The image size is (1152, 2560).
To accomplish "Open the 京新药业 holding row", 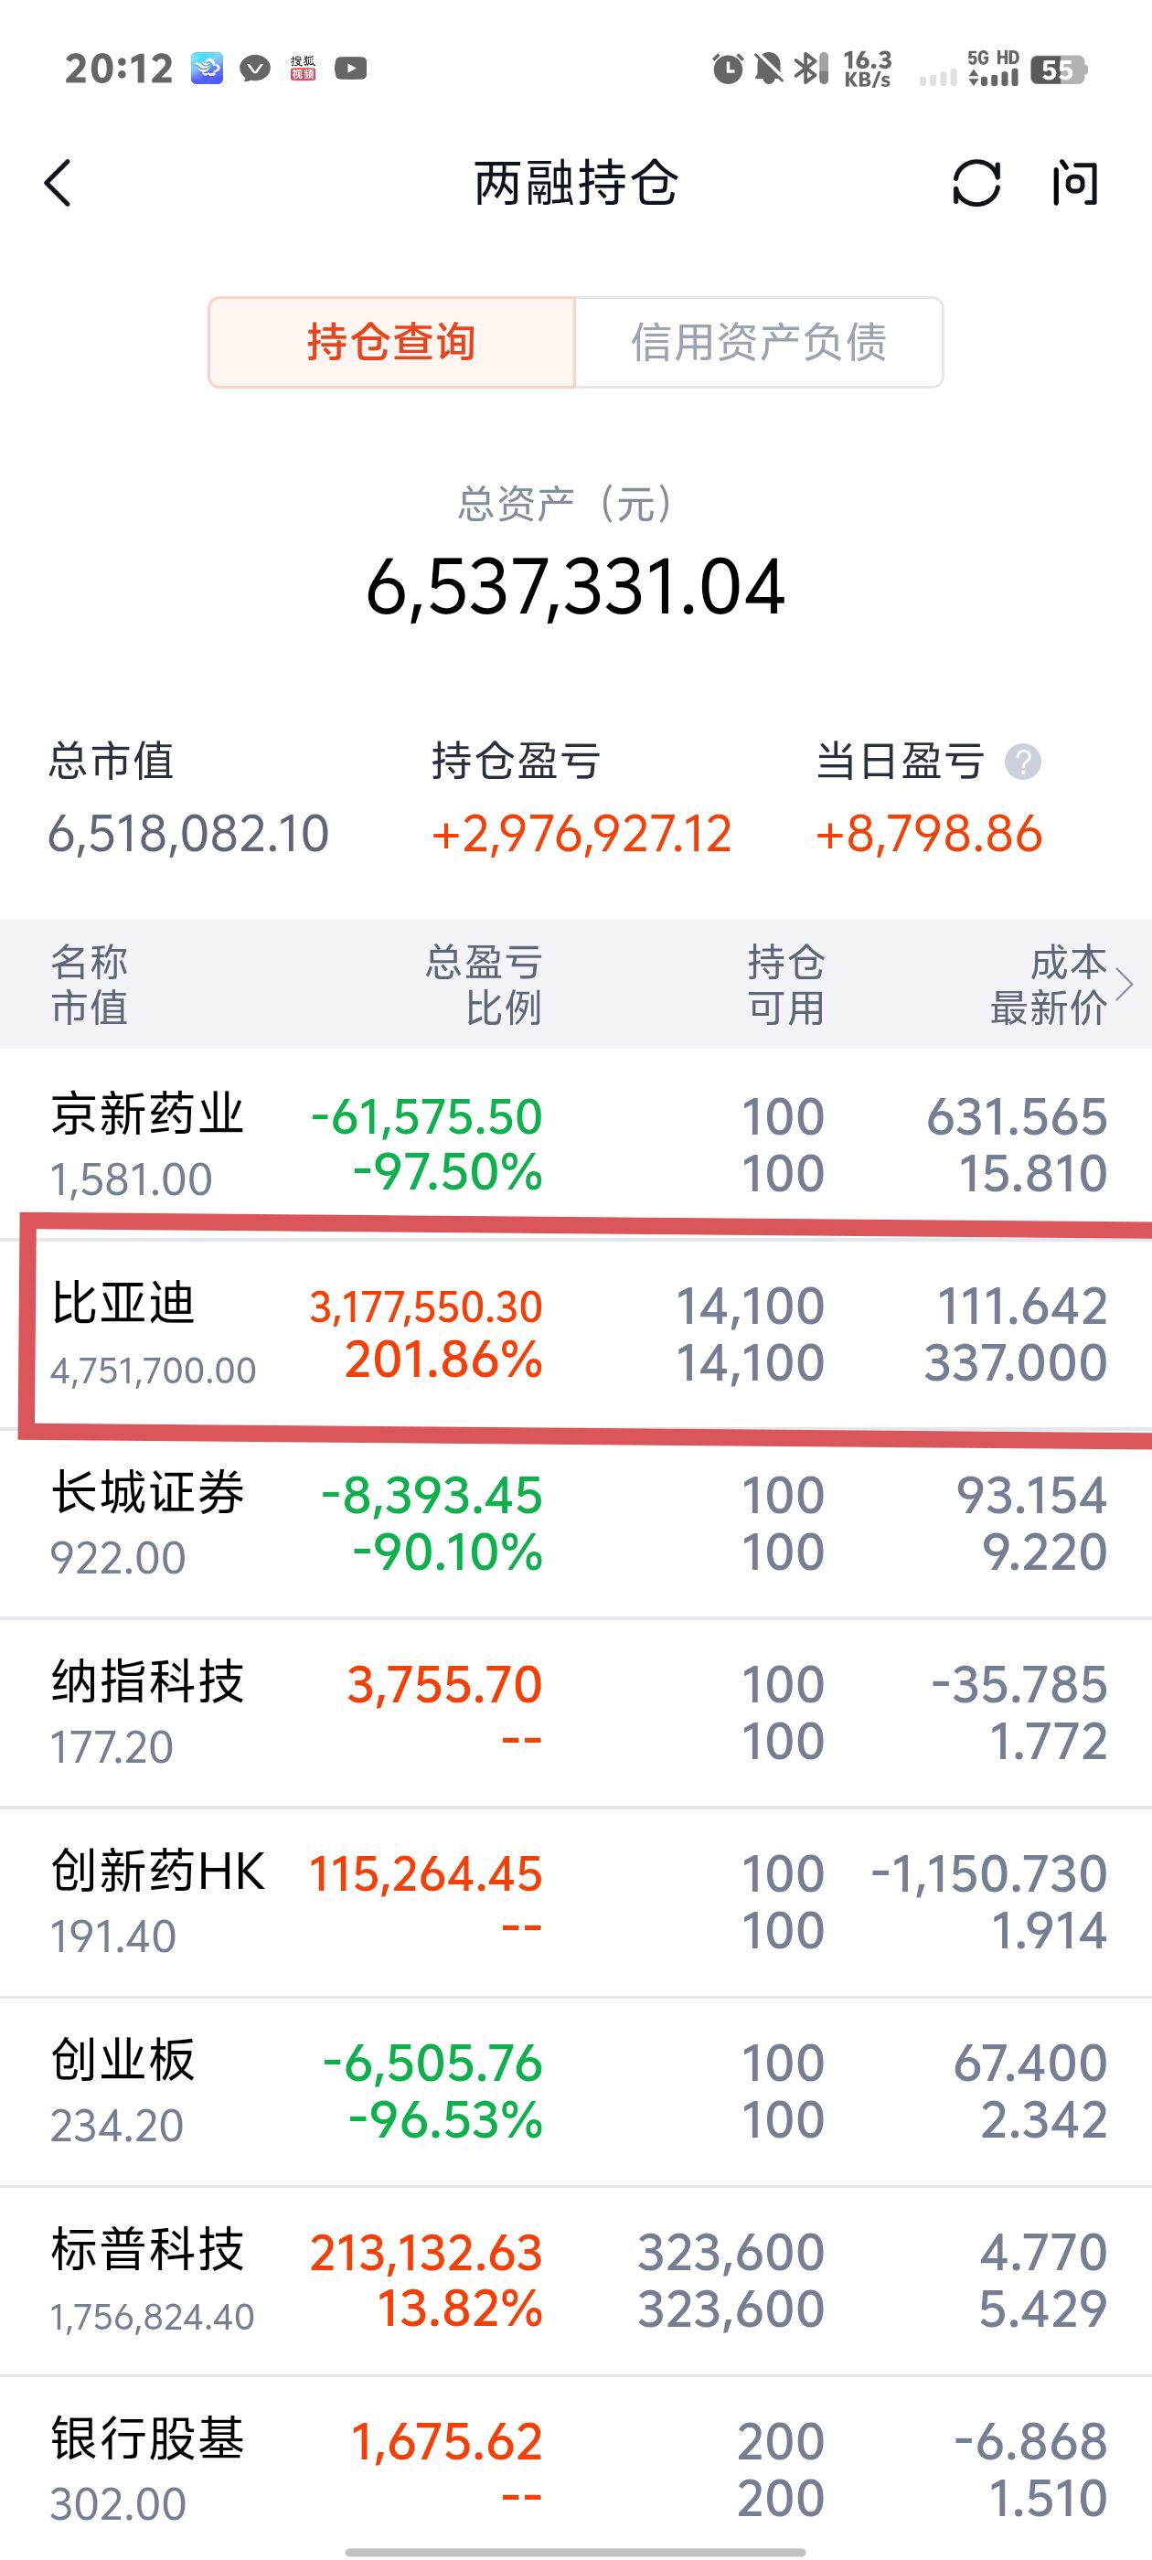I will pos(577,1144).
